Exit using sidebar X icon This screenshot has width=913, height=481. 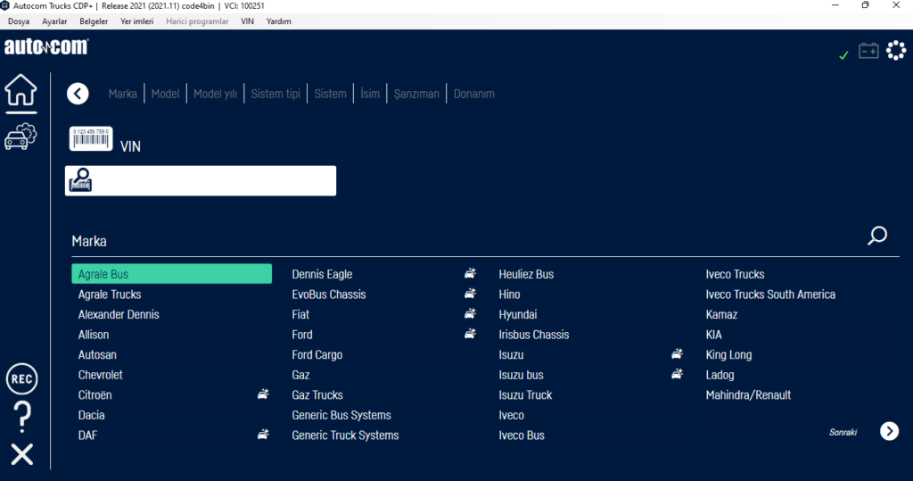click(22, 454)
